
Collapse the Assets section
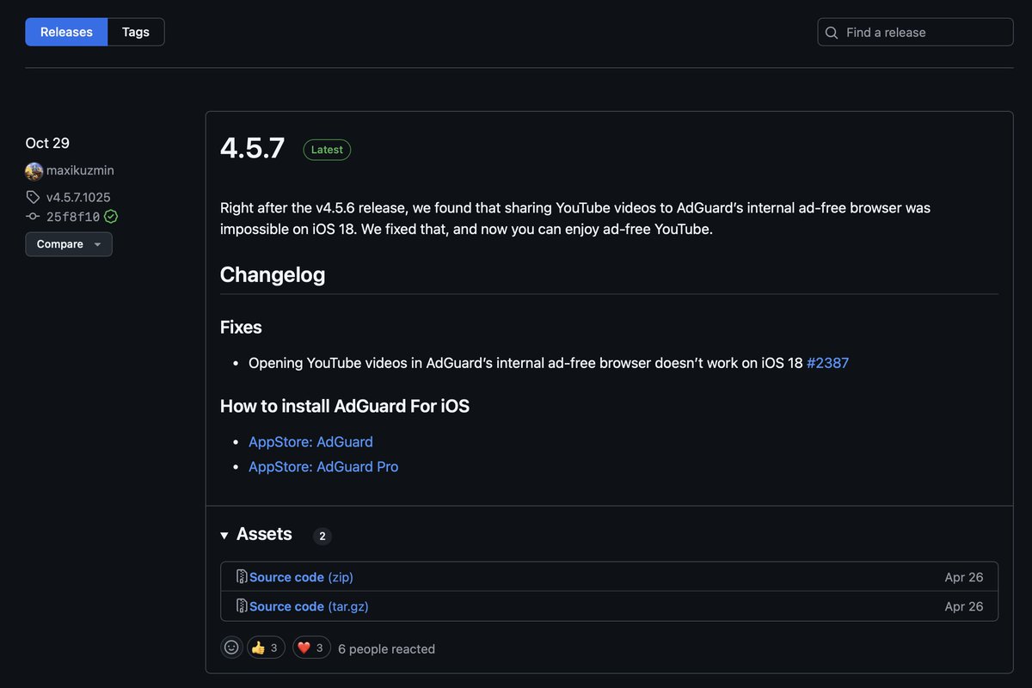(x=256, y=534)
